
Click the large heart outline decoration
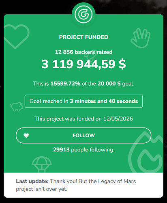[x=16, y=37]
